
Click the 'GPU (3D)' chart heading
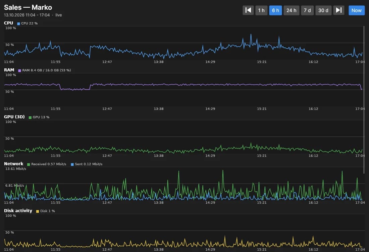(14, 117)
